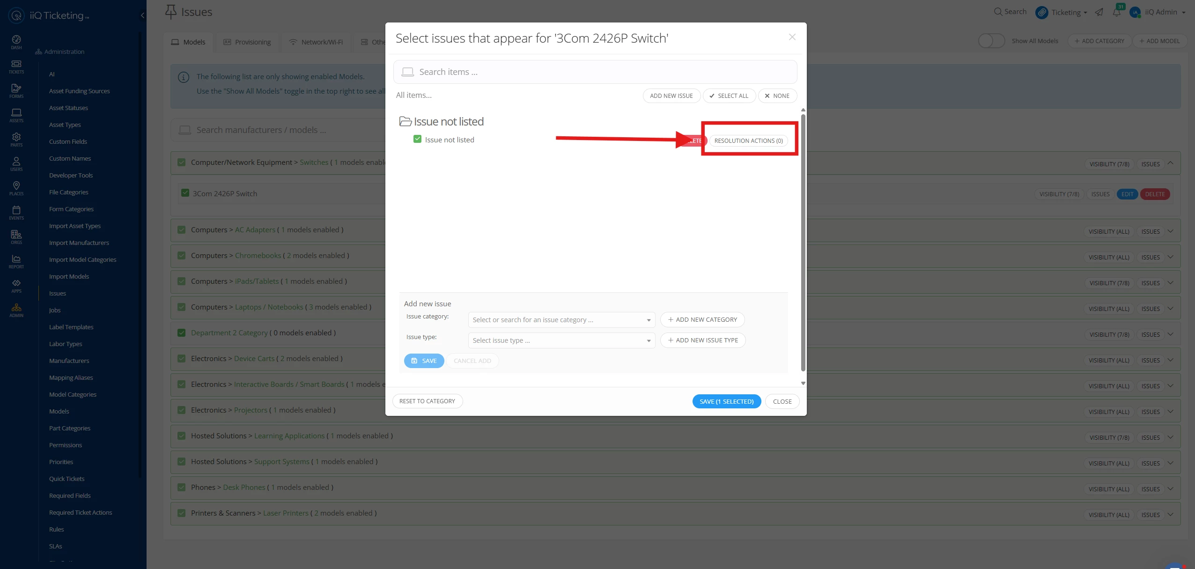Viewport: 1195px width, 569px height.
Task: Open the Users sidebar icon
Action: (x=16, y=164)
